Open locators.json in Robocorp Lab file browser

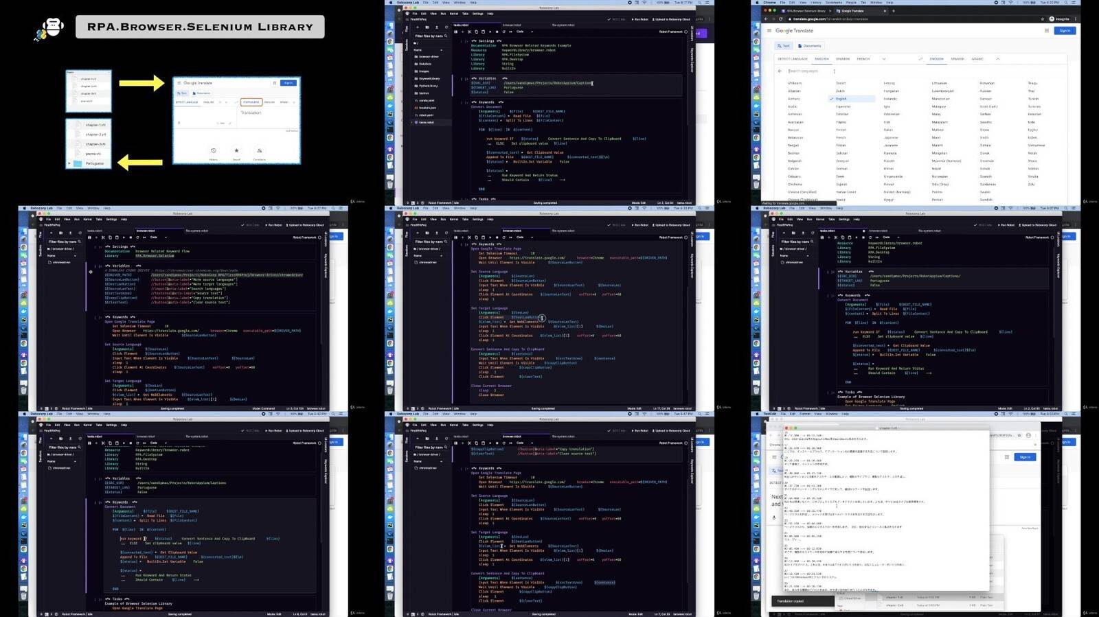click(x=425, y=108)
